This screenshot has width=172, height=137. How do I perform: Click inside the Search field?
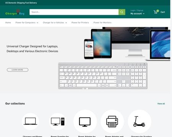74,12
